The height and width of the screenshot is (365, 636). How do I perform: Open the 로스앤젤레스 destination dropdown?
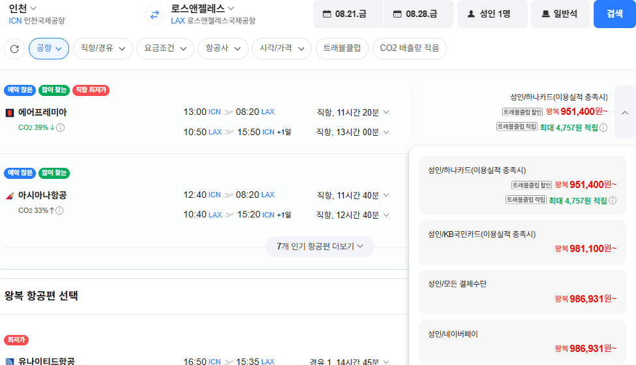202,8
